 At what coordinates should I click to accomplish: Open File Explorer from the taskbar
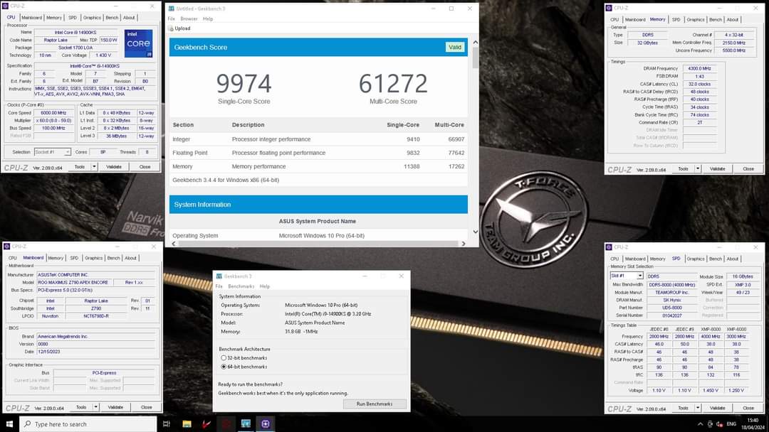pyautogui.click(x=187, y=423)
